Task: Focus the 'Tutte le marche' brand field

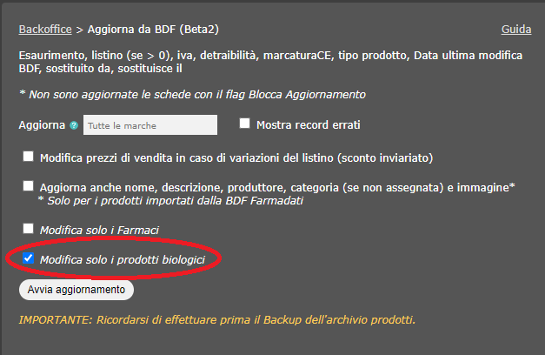Action: (150, 125)
